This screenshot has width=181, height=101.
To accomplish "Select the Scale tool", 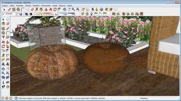I will 3,50.
